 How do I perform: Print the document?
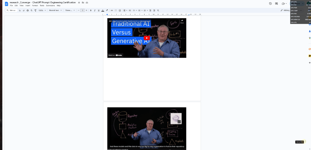(x=28, y=10)
